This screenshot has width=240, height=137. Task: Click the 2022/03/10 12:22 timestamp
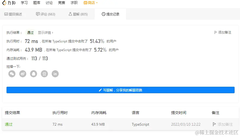coord(186,125)
